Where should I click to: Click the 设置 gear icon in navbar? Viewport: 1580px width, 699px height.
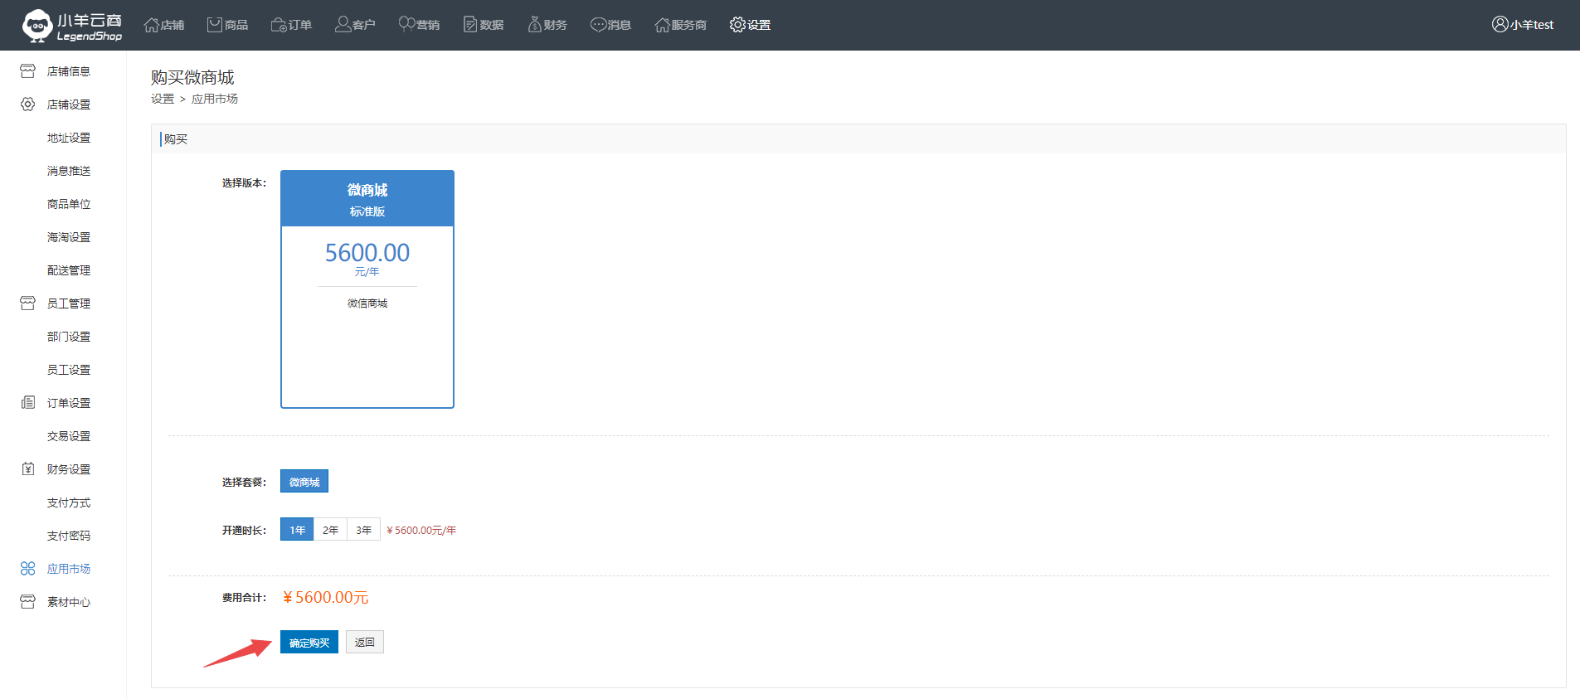[737, 25]
